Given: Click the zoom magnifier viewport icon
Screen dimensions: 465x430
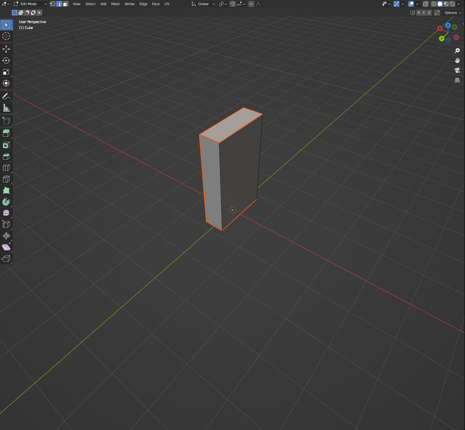Looking at the screenshot, I should (x=457, y=51).
